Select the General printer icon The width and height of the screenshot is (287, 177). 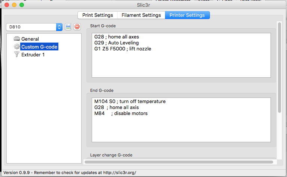click(x=17, y=39)
